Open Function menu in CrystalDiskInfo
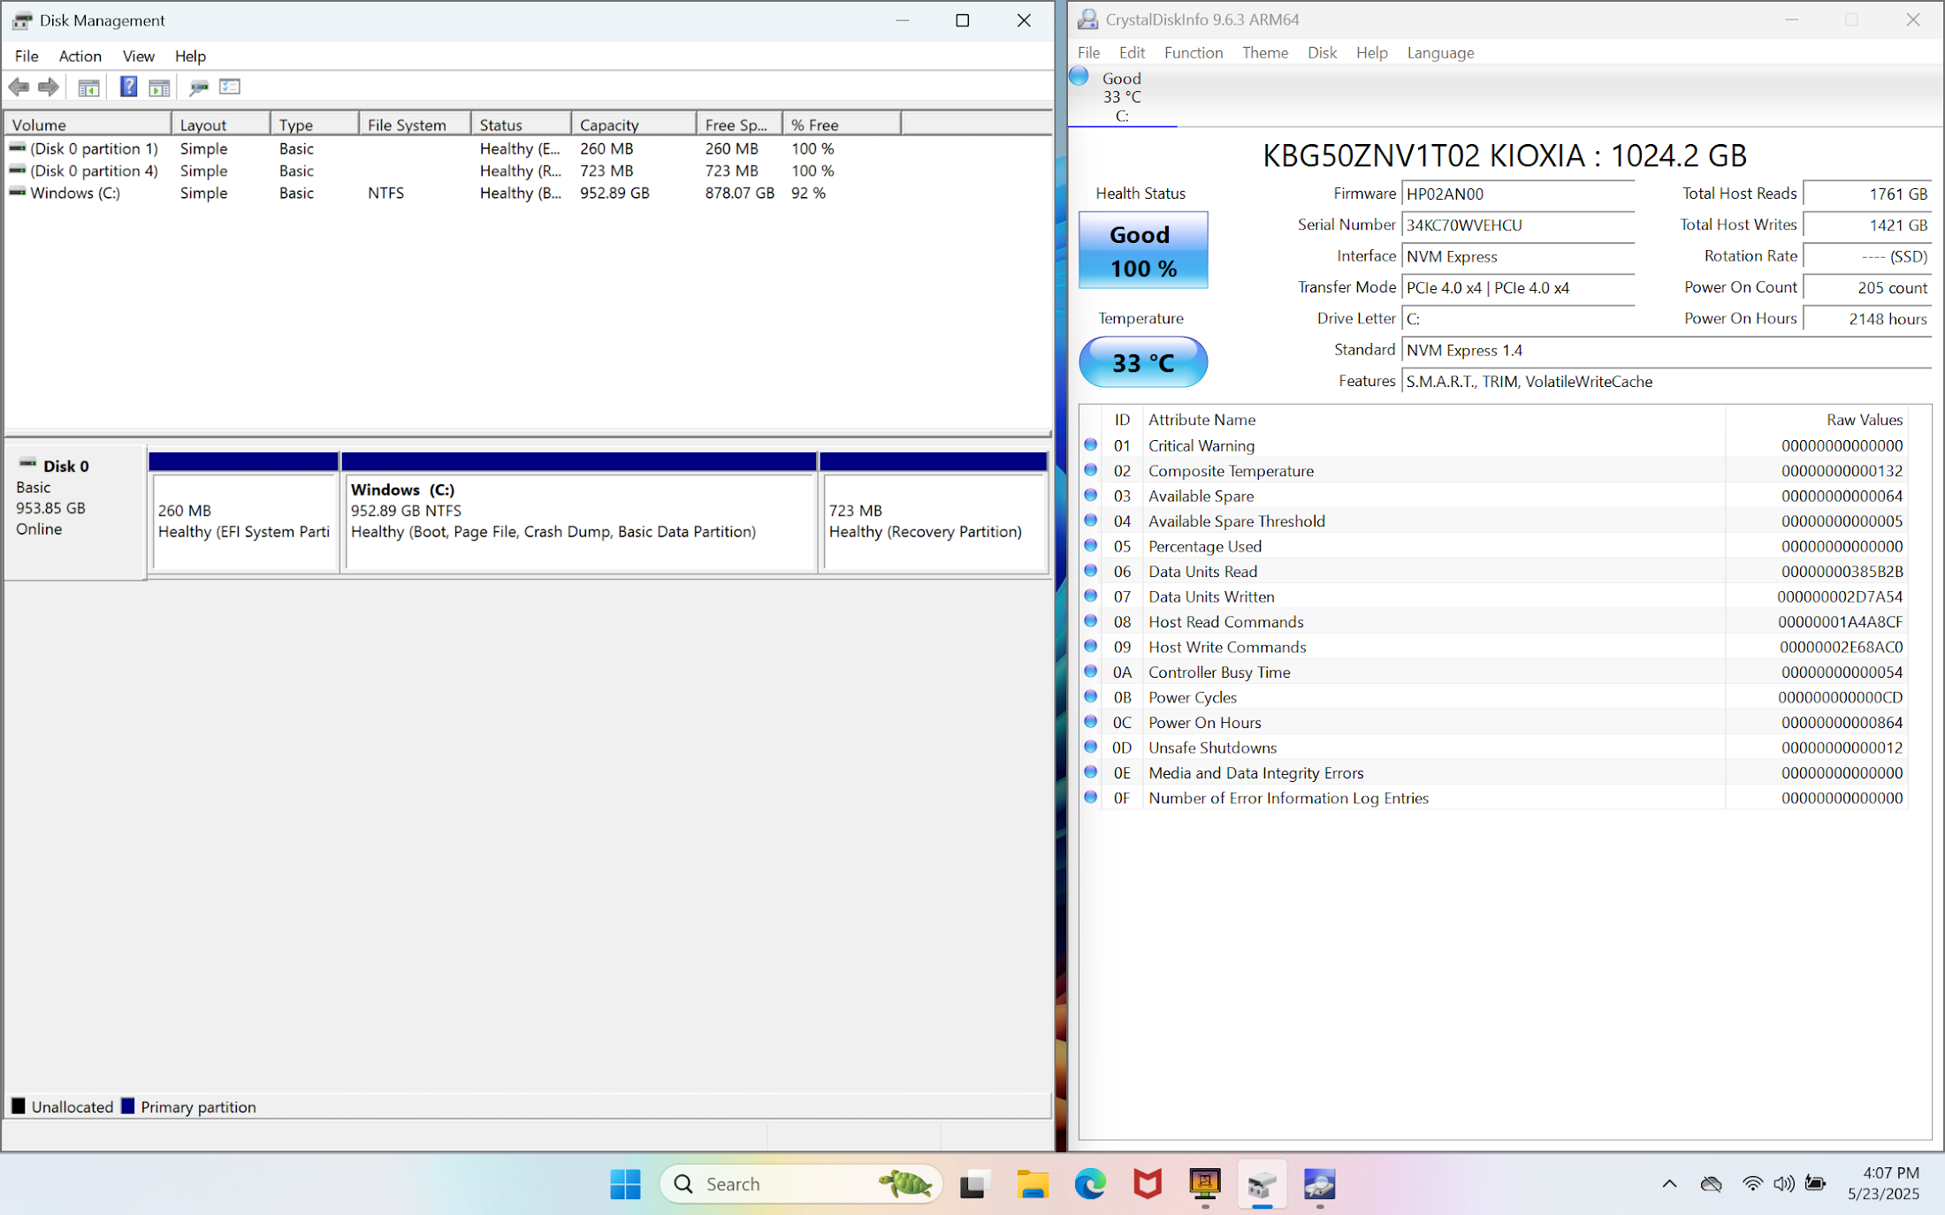The width and height of the screenshot is (1945, 1215). 1194,53
